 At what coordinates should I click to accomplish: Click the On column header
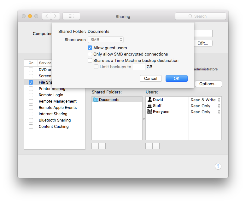(x=31, y=63)
